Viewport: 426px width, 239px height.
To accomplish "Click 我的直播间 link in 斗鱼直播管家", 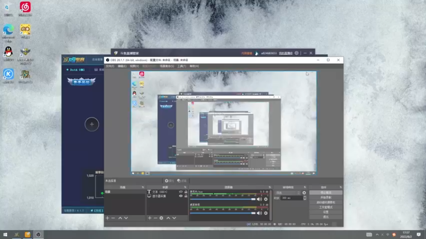I will (x=285, y=53).
